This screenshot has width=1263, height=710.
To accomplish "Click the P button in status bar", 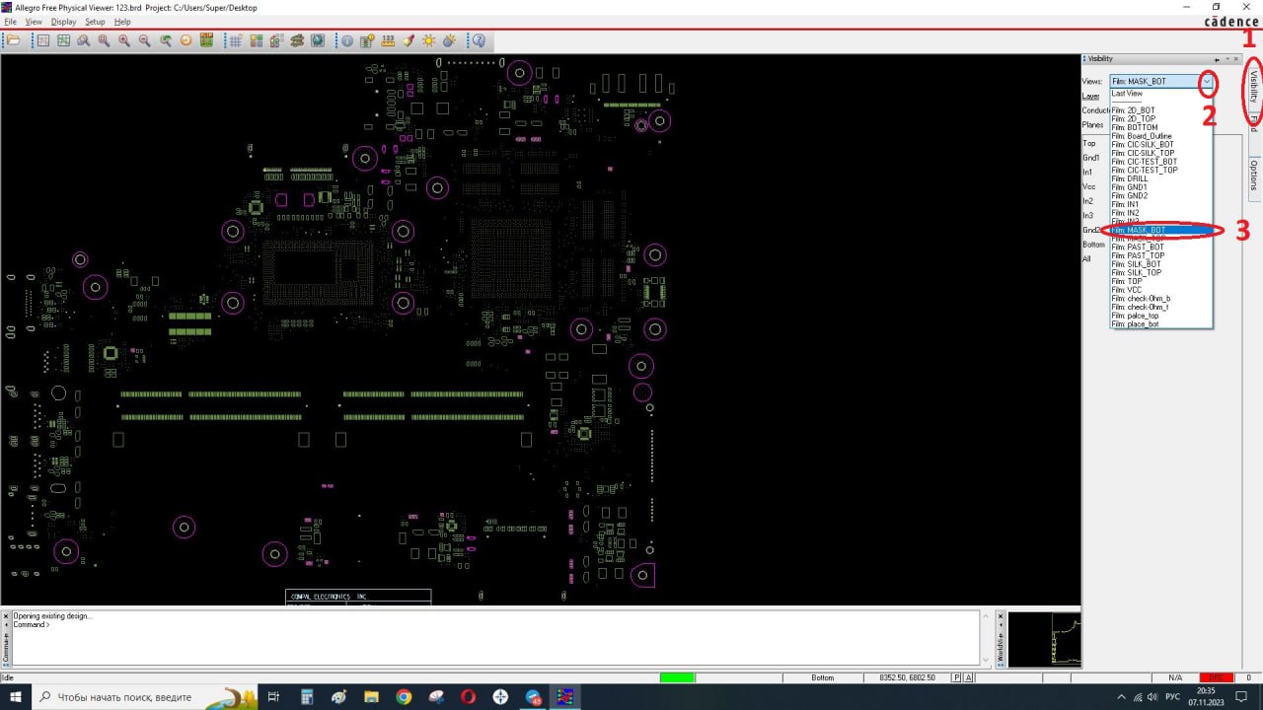I will 956,677.
